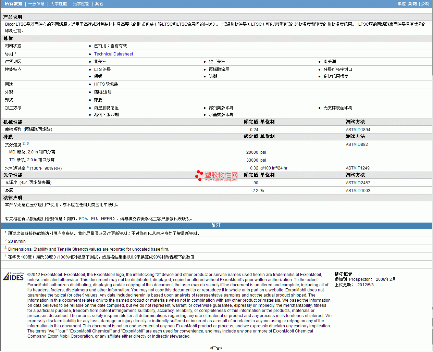Open the Technical Datasheet link
The height and width of the screenshot is (352, 433).
point(113,54)
